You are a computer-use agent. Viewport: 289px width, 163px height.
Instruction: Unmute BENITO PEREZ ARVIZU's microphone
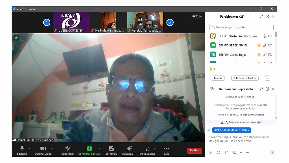(264, 45)
